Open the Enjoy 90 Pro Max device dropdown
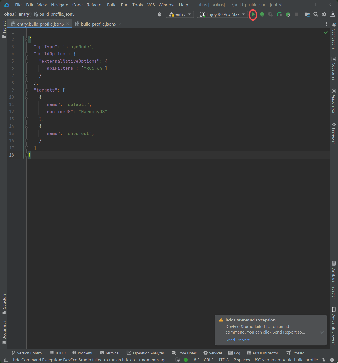This screenshot has width=338, height=363. tap(222, 14)
